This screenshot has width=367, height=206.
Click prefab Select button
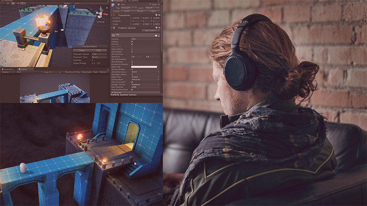(x=127, y=11)
